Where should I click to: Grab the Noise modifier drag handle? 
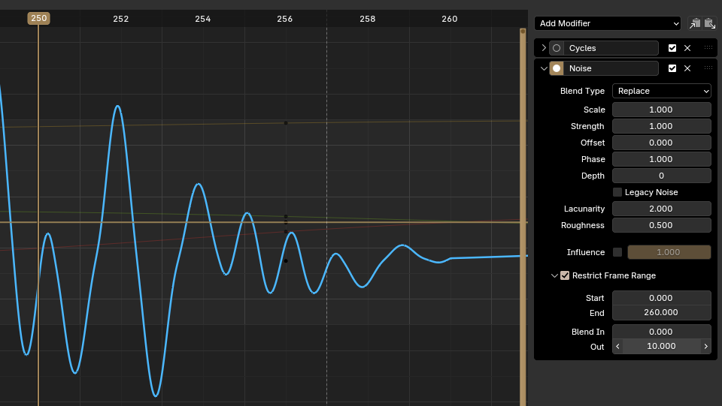tap(708, 68)
